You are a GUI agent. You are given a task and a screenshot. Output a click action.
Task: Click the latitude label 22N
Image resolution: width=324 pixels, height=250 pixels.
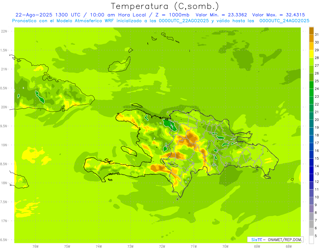pos(4,31)
